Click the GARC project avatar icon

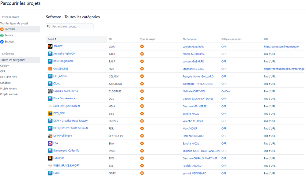pos(50,173)
